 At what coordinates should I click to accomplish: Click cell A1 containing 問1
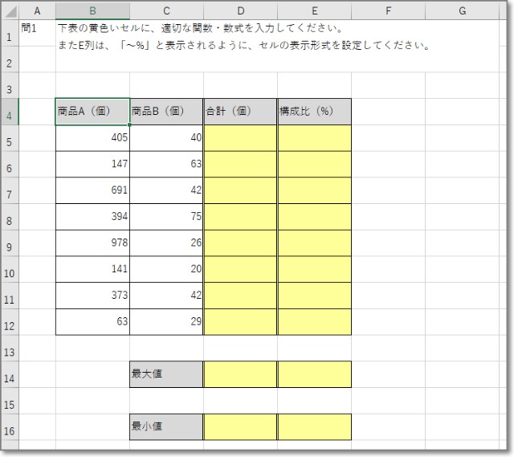point(37,29)
